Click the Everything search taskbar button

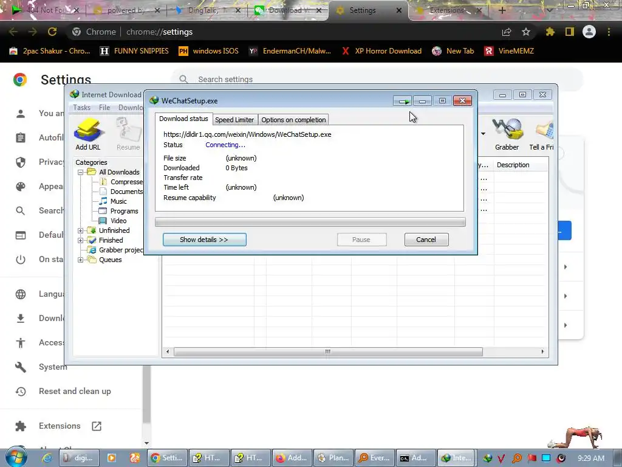point(374,458)
